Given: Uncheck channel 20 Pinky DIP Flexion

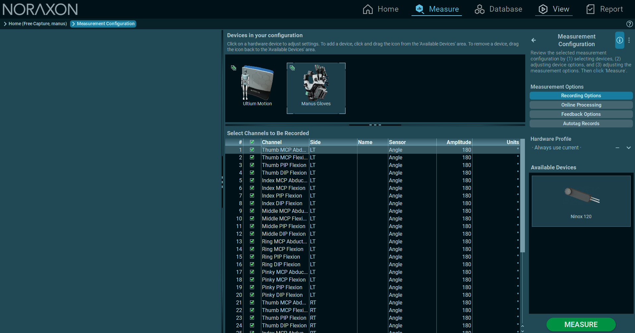Looking at the screenshot, I should 252,295.
